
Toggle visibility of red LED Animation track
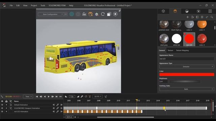(2, 112)
